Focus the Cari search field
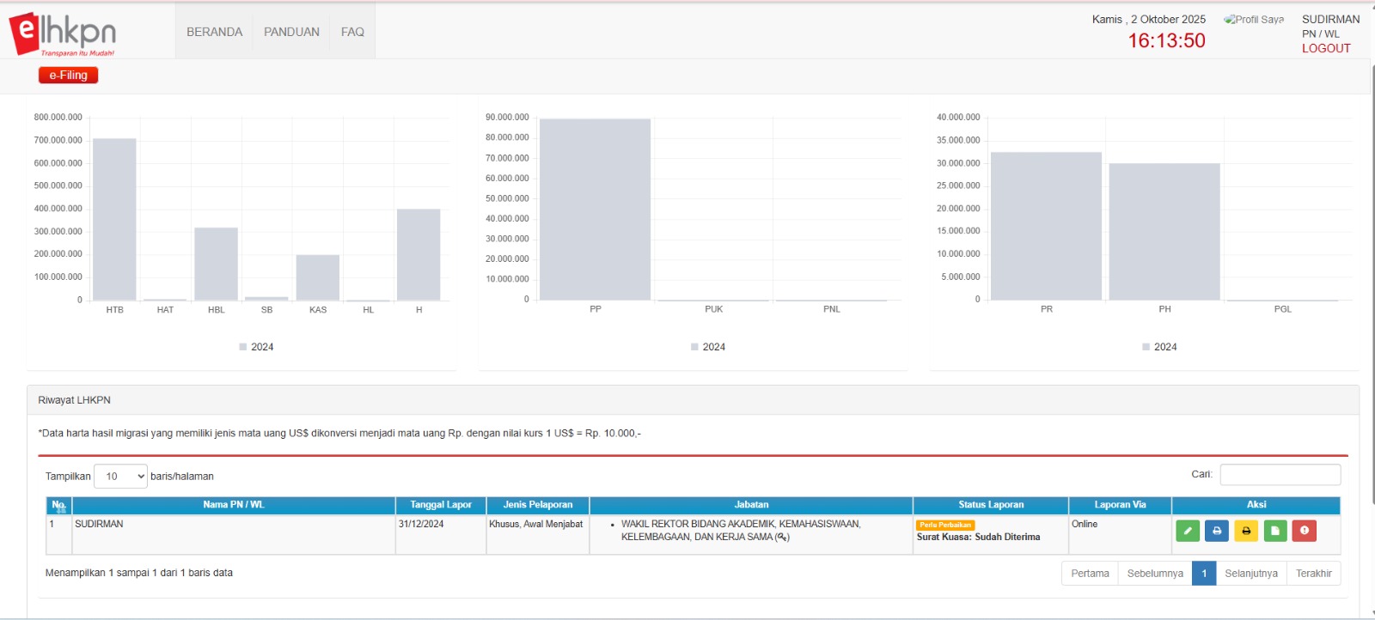Viewport: 1375px width, 620px height. click(1280, 475)
